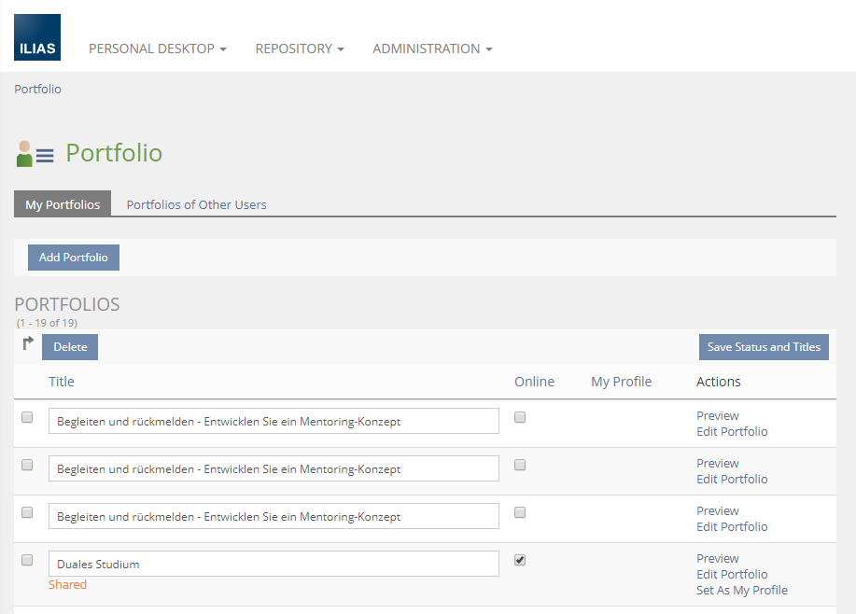Click the Portfolio user icon beside heading
The height and width of the screenshot is (614, 856).
click(x=35, y=154)
